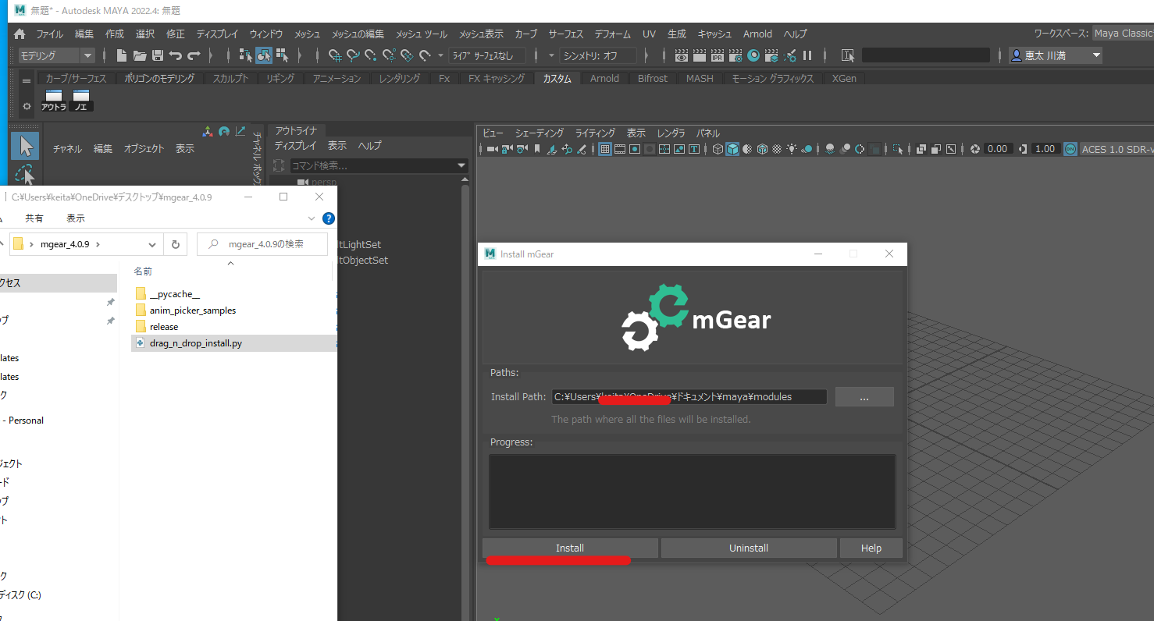This screenshot has height=621, width=1154.
Task: Click the Uninstall button
Action: tap(749, 548)
